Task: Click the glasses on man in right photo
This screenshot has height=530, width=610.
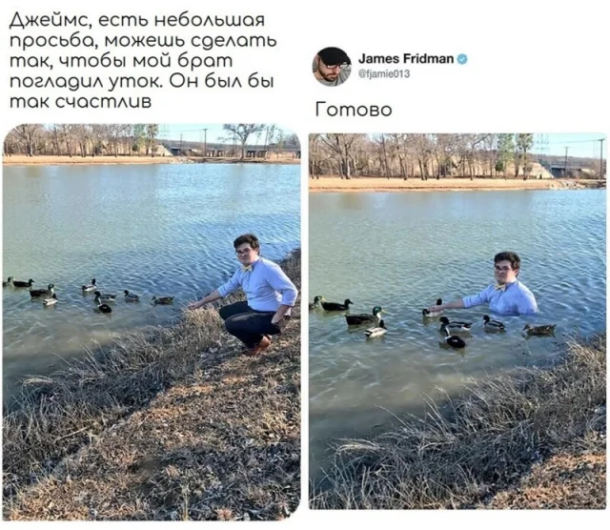Action: [504, 269]
